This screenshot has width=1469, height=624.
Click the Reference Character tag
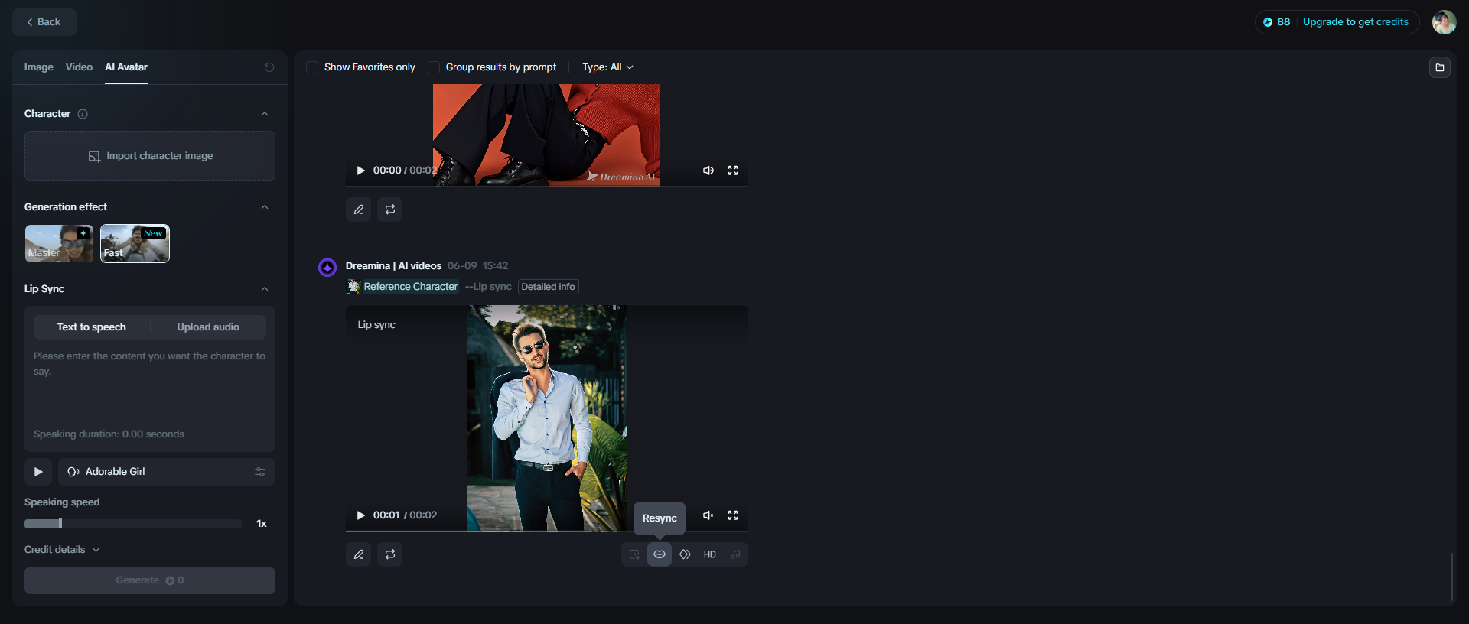point(403,287)
